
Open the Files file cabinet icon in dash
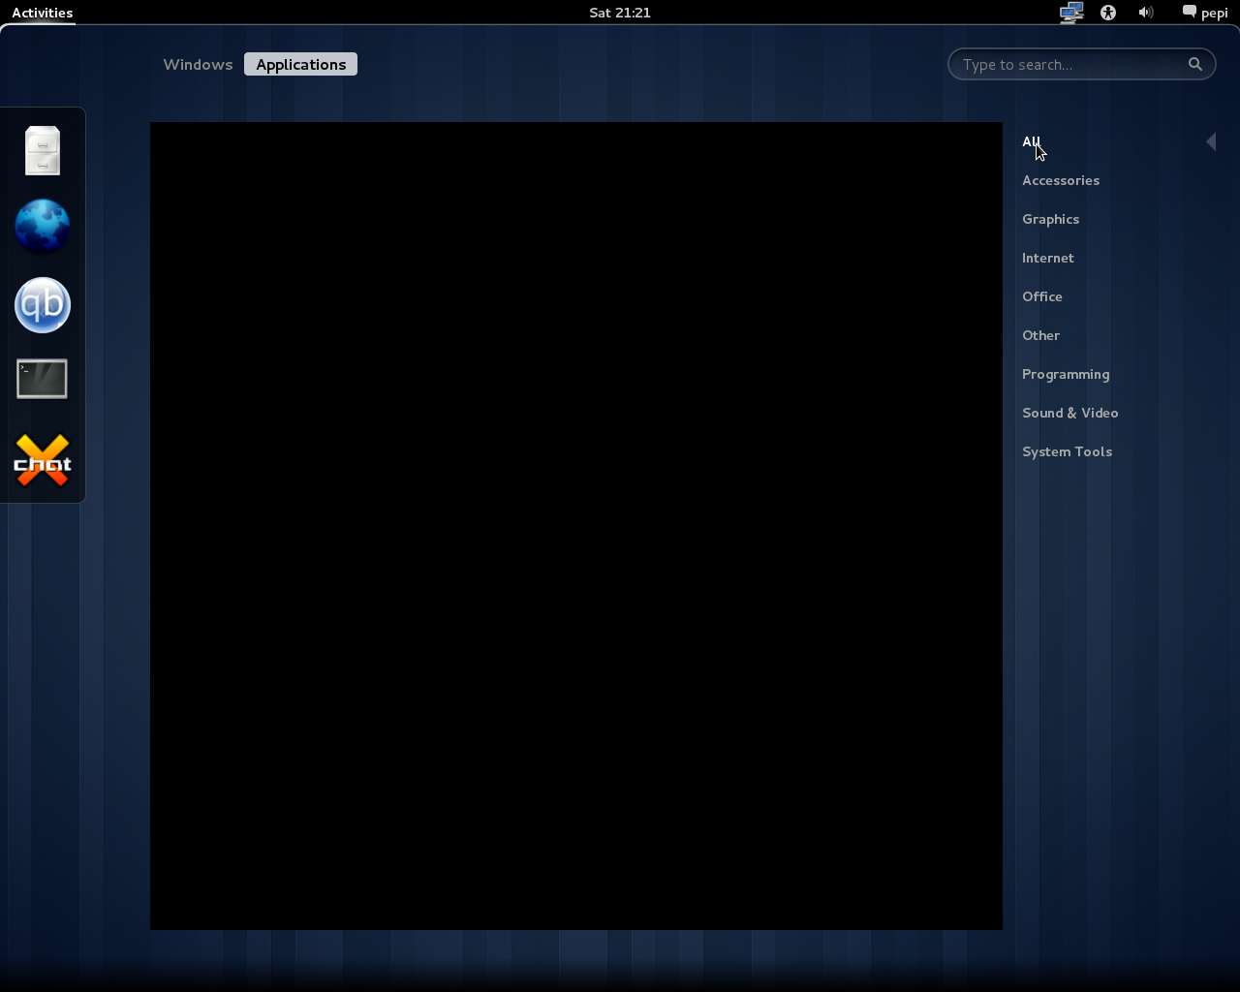click(43, 151)
